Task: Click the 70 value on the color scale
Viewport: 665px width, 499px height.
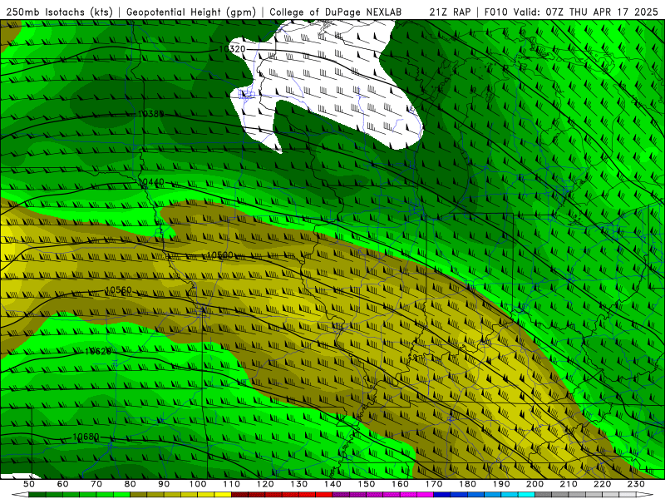Action: coord(96,484)
